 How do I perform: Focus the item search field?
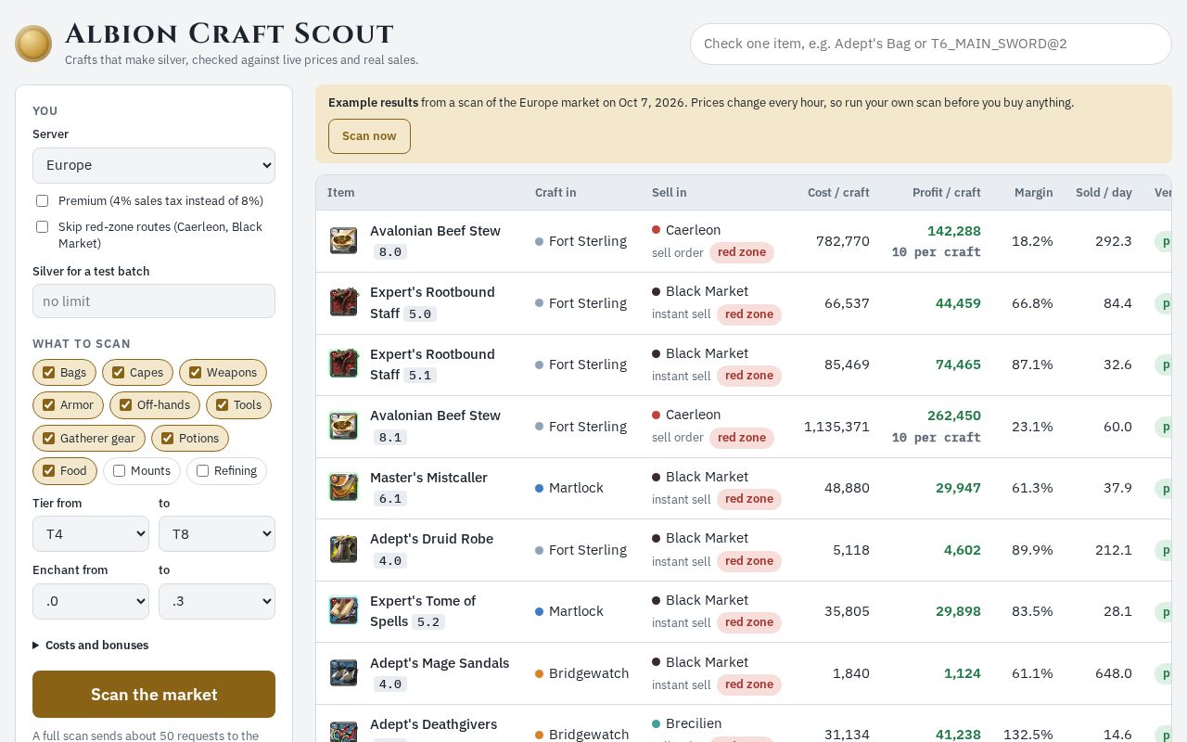[931, 44]
